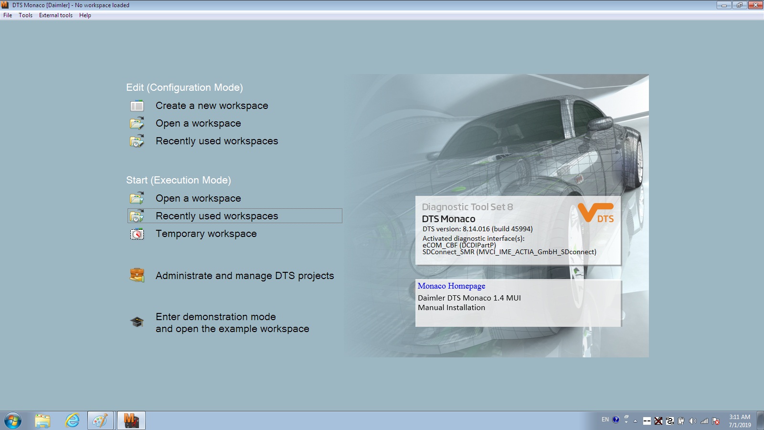764x430 pixels.
Task: Click the power plug tray icon
Action: [681, 421]
